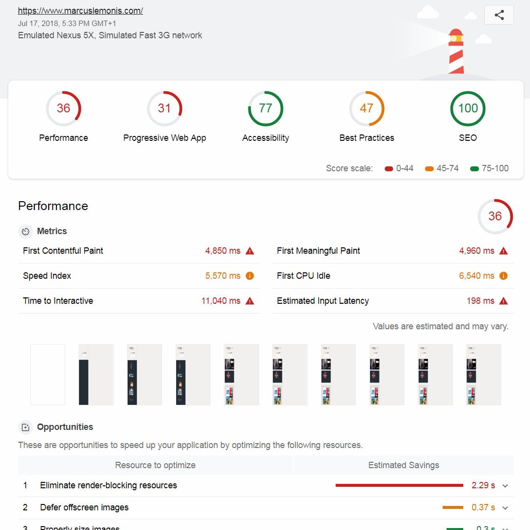Viewport: 530px width, 530px height.
Task: Expand Properly size images chevron
Action: pyautogui.click(x=505, y=527)
